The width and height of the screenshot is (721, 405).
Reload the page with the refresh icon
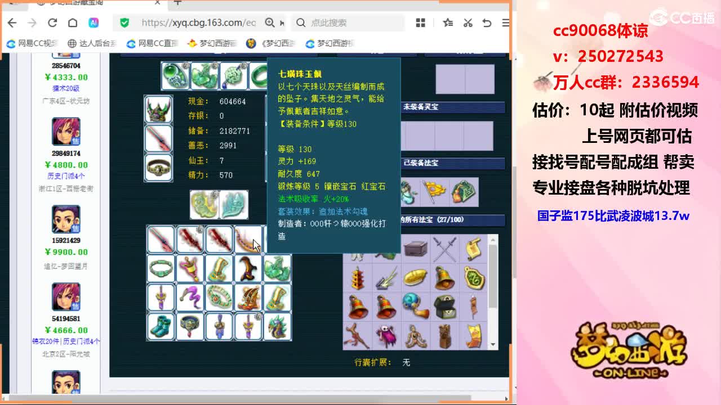click(52, 22)
